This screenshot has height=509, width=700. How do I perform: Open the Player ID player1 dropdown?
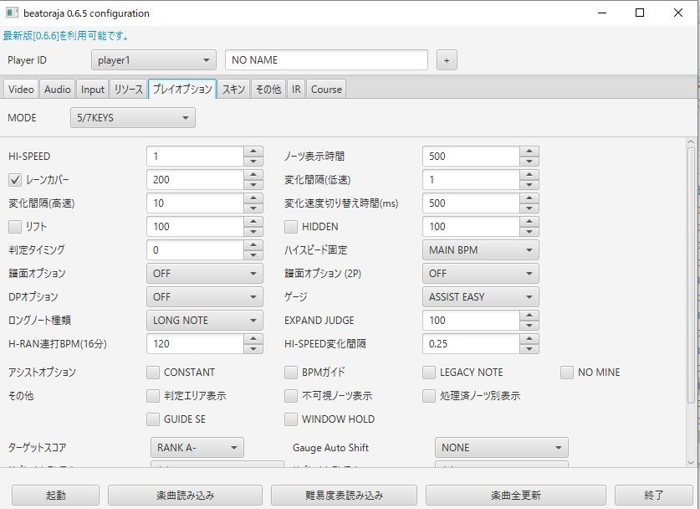(154, 60)
